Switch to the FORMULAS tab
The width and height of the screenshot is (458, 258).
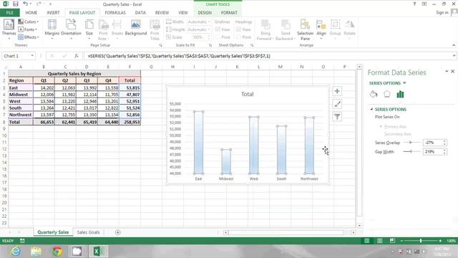click(x=115, y=13)
